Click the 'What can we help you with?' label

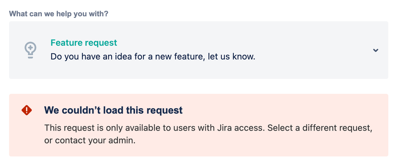59,14
